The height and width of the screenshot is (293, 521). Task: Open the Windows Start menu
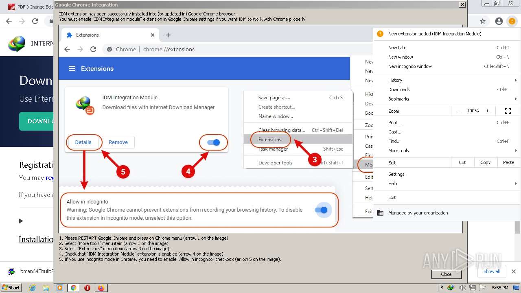coord(11,288)
